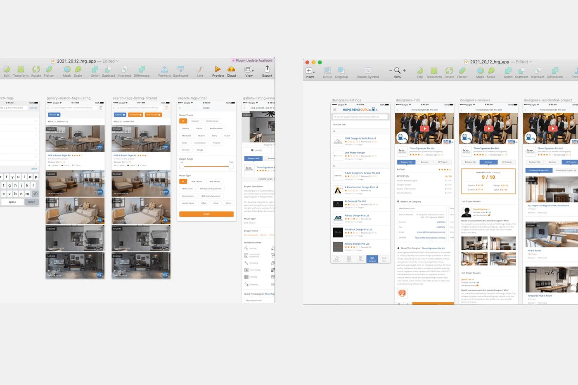
Task: Click Union icon in right window toolbar
Action: (508, 71)
